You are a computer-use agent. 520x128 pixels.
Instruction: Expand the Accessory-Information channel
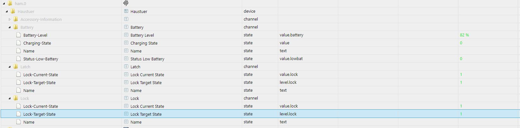click(x=9, y=19)
